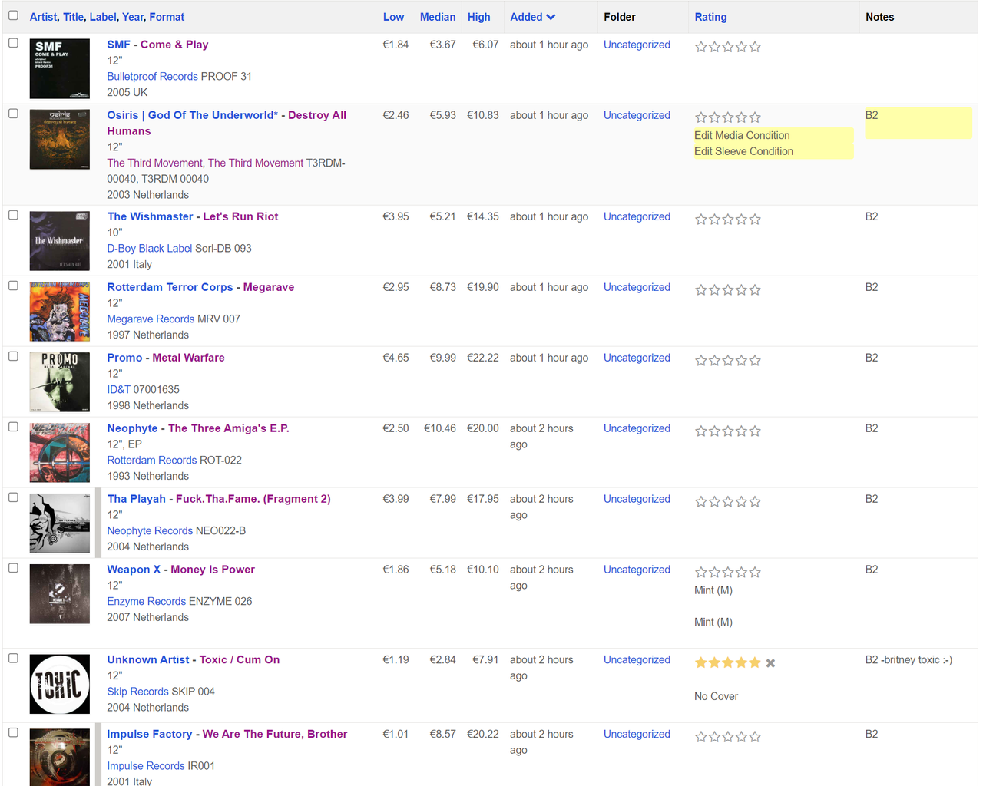Rate Tha Playah release five stars

755,502
